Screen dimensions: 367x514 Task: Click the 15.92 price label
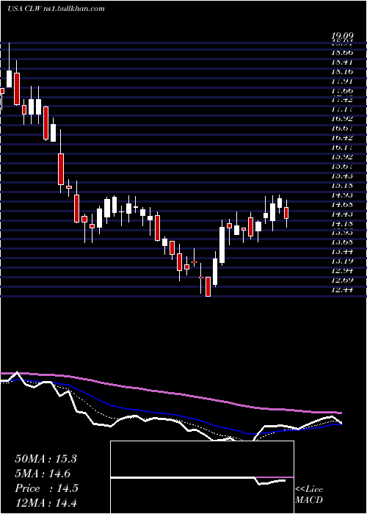tap(342, 156)
